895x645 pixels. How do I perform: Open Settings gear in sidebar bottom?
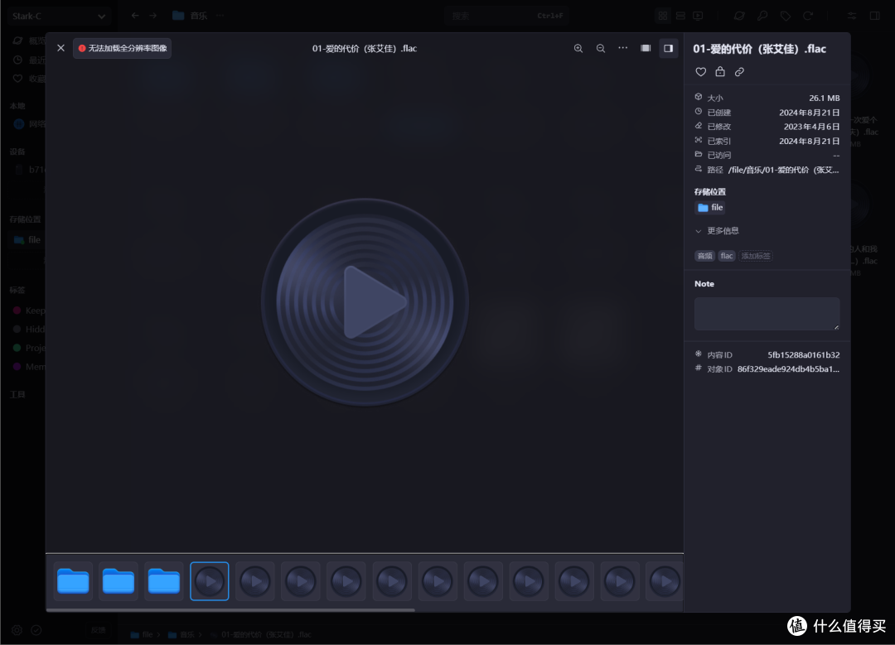[17, 630]
